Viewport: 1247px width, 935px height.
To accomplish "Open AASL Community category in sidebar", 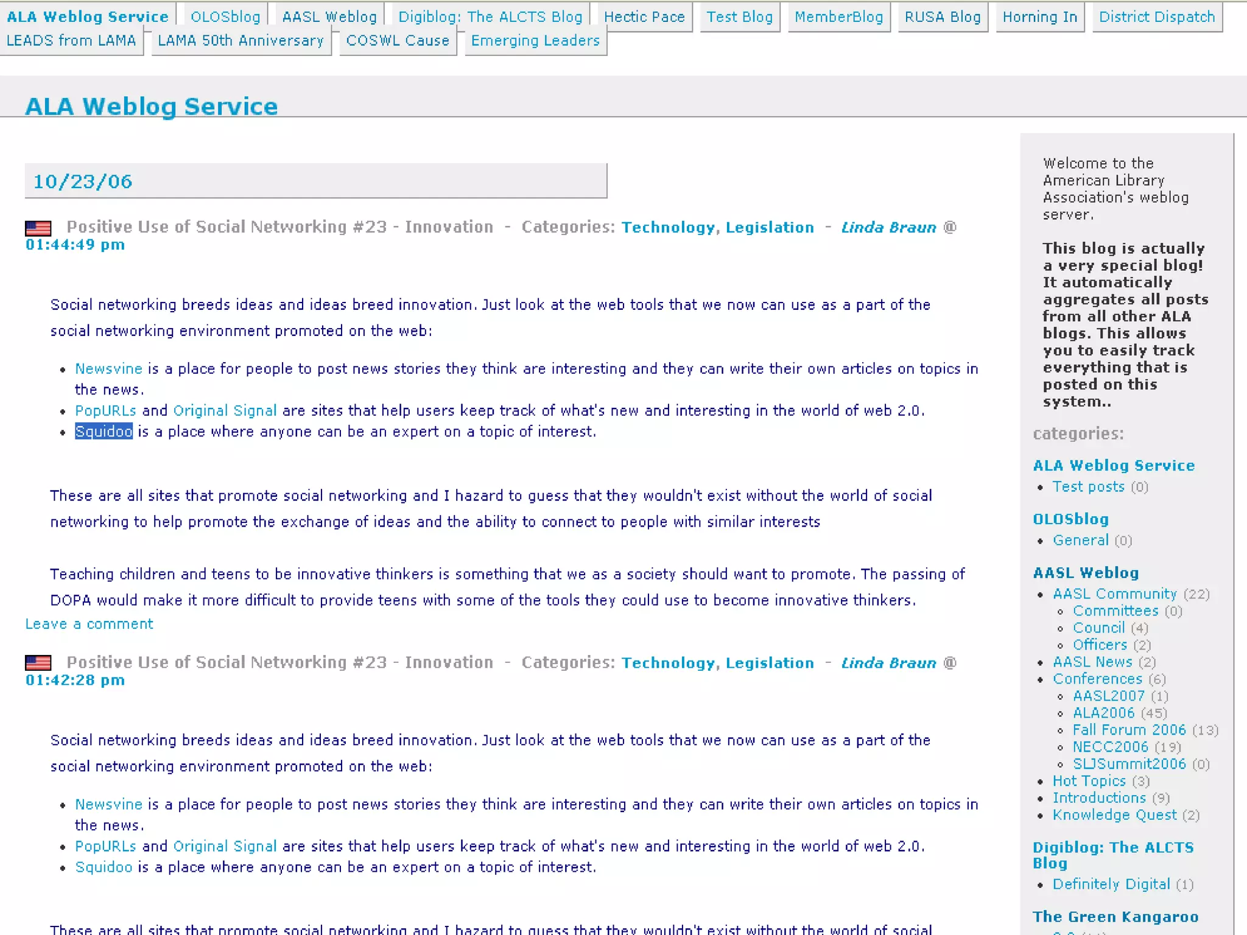I will tap(1114, 594).
